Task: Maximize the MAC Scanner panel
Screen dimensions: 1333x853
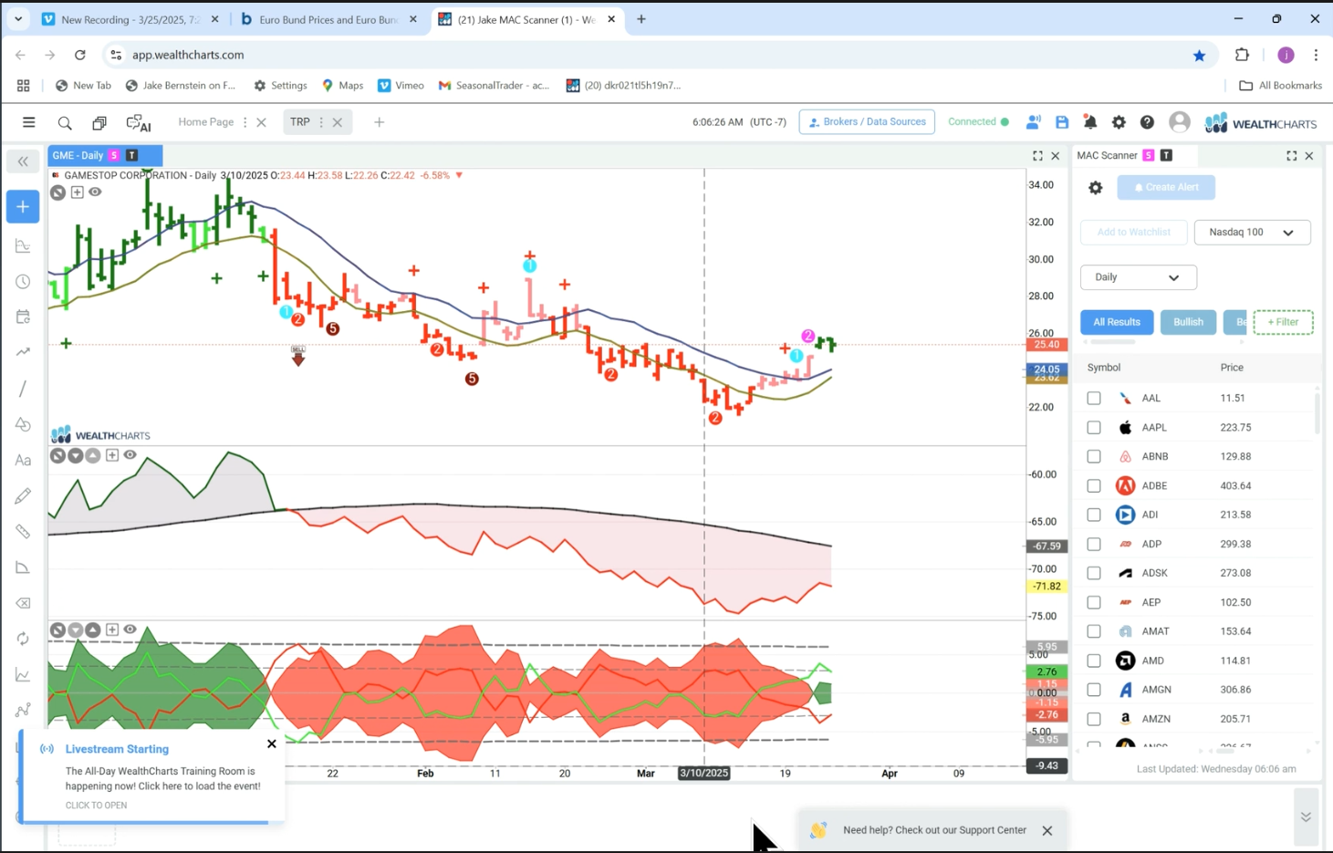Action: coord(1291,156)
